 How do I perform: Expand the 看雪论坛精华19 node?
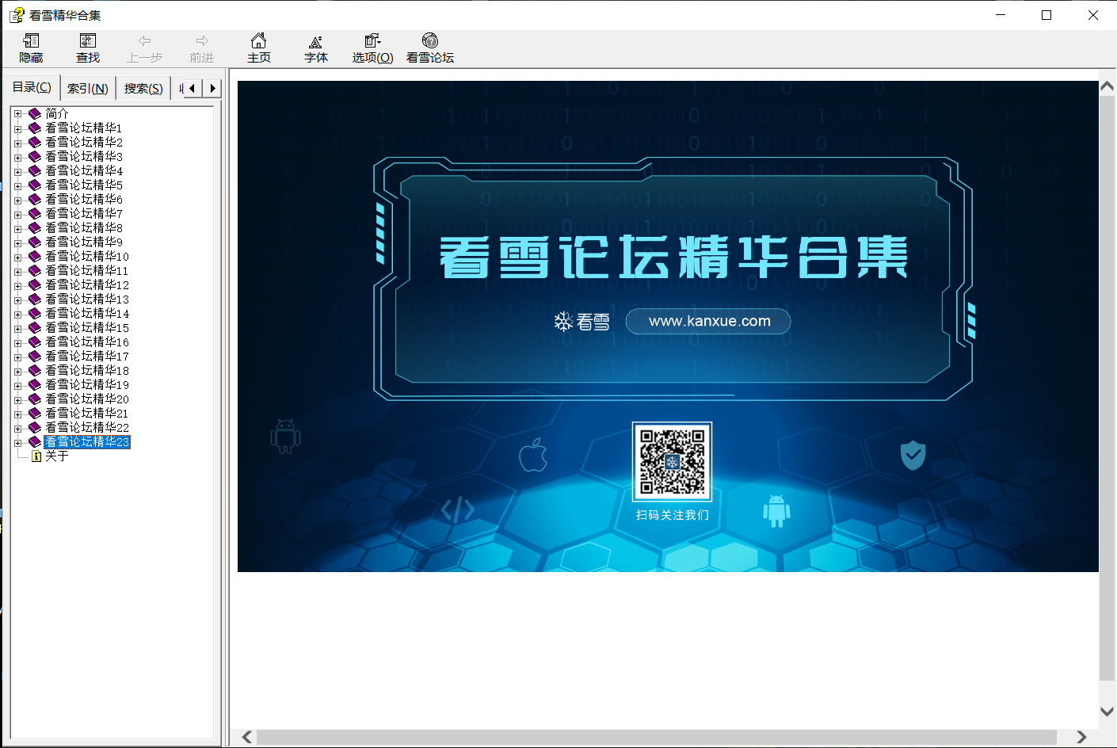coord(17,385)
